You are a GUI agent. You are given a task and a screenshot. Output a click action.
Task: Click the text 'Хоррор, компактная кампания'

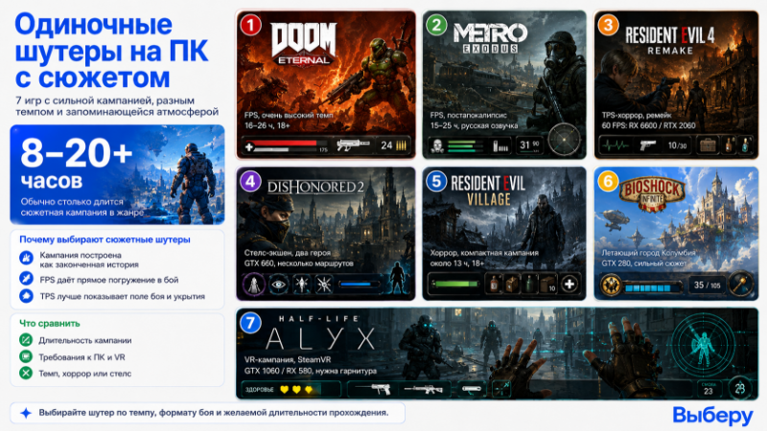484,253
